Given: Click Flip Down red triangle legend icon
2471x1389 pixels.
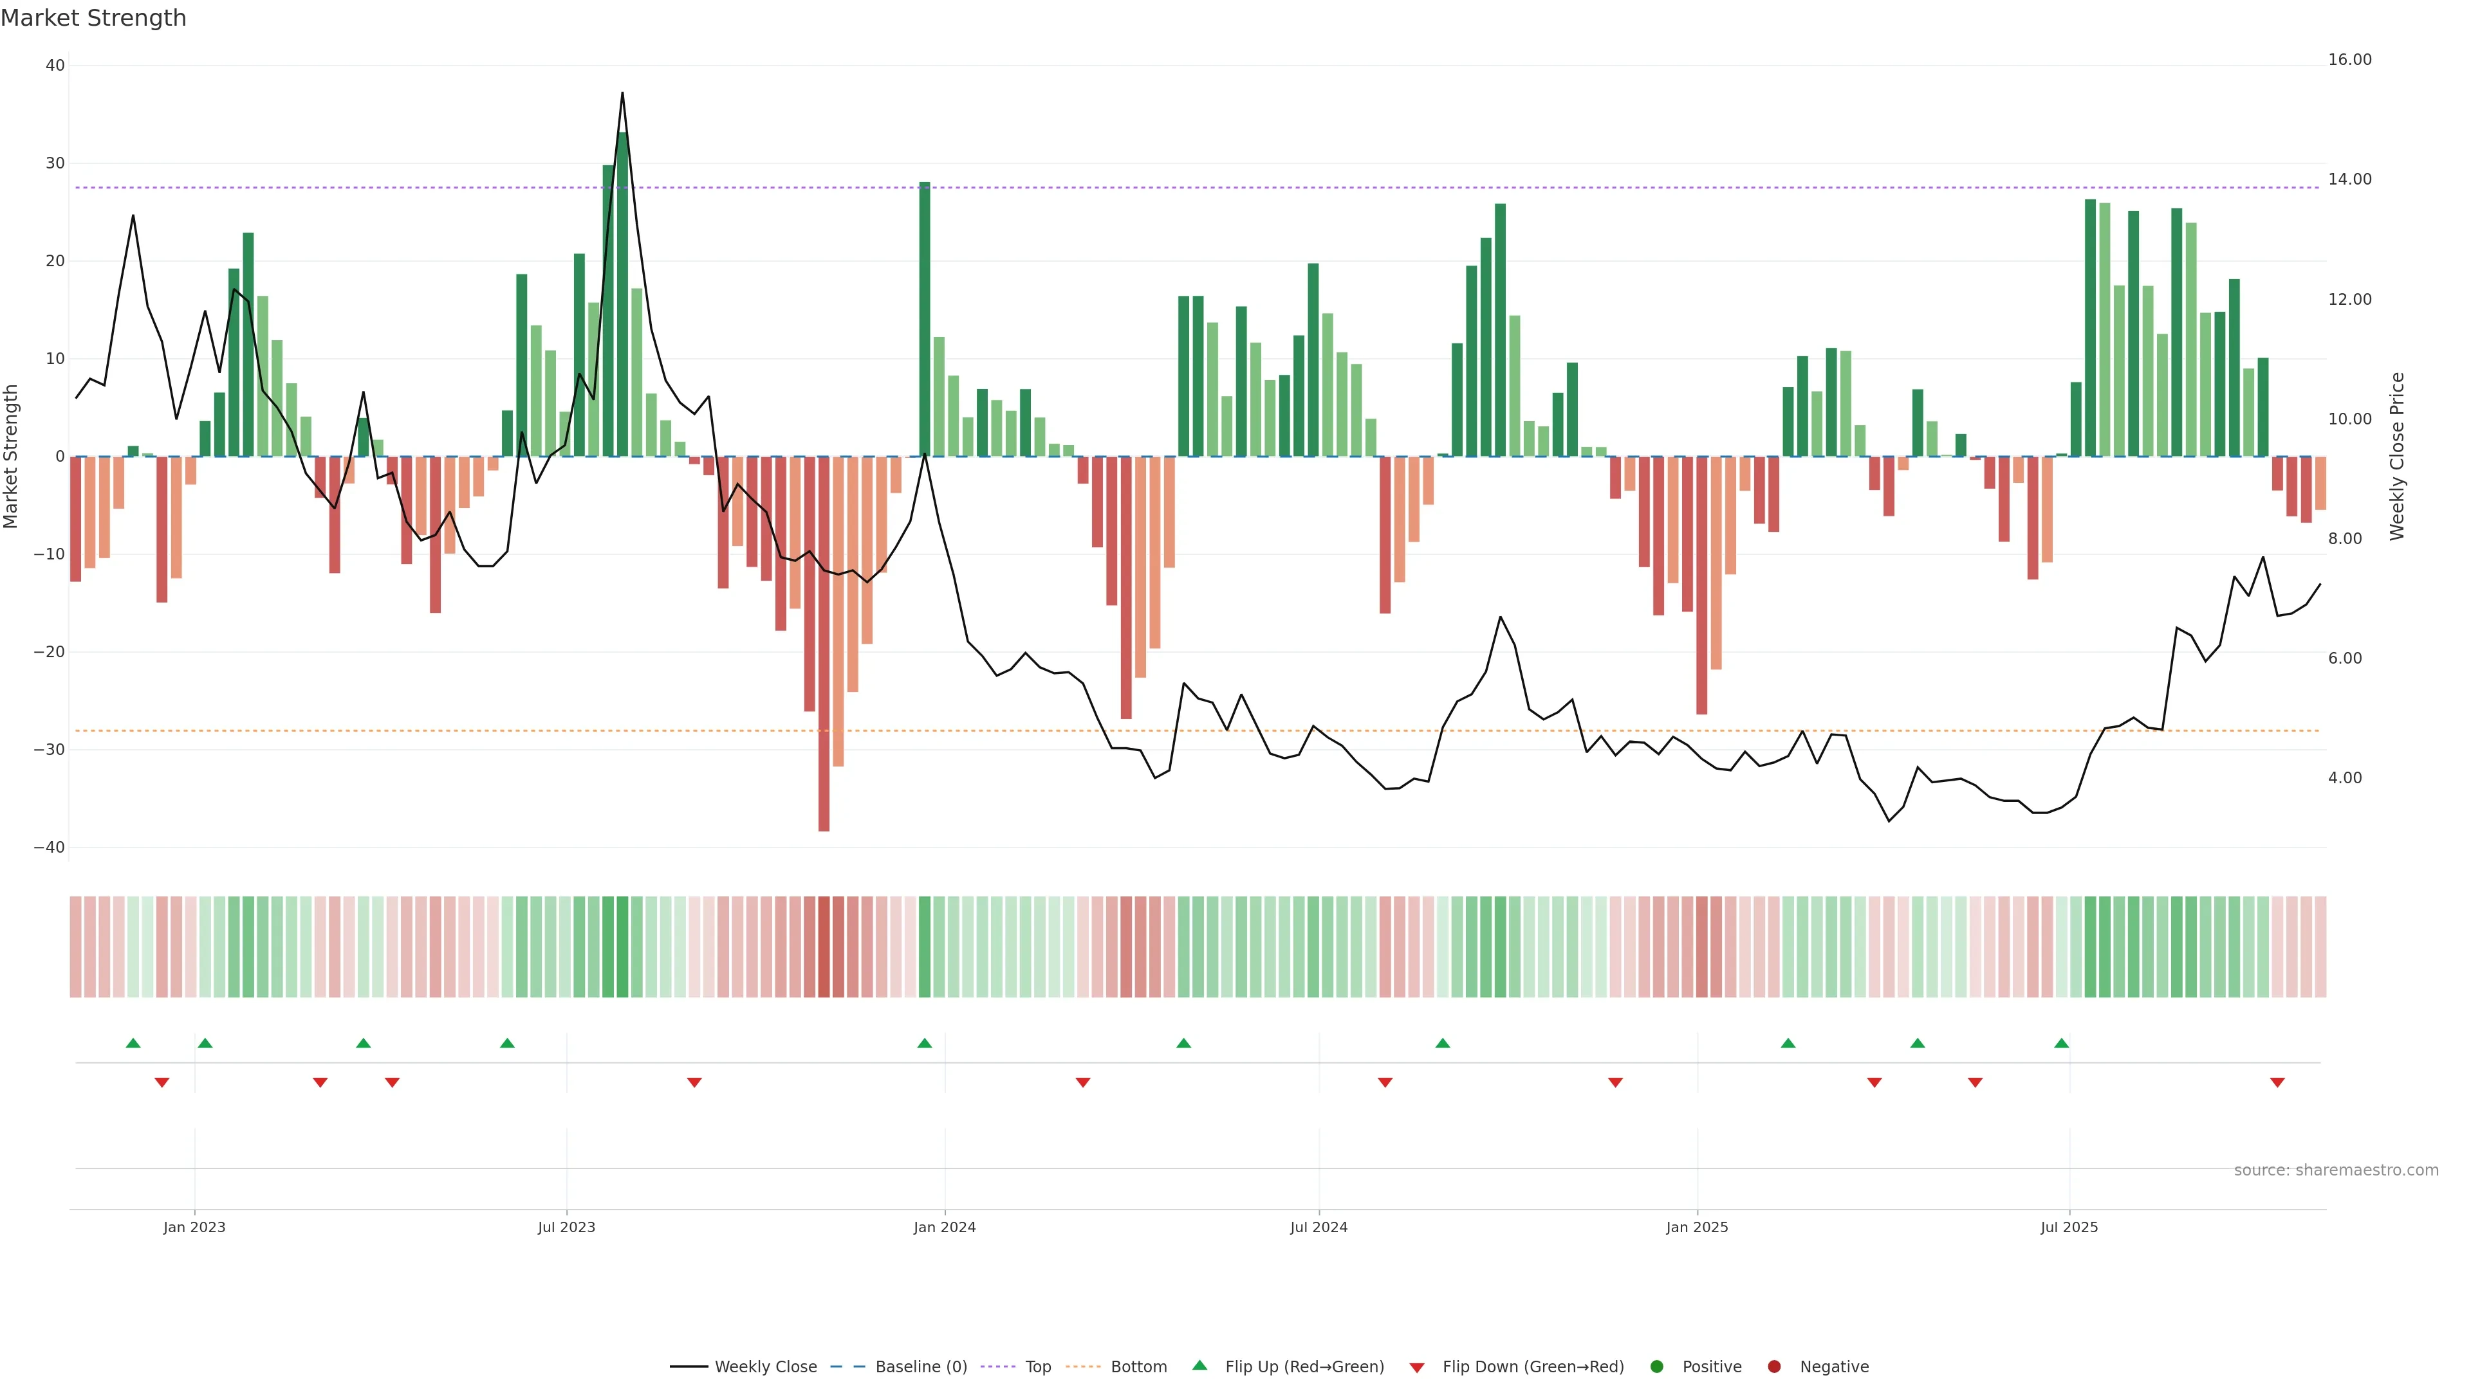Looking at the screenshot, I should pyautogui.click(x=1417, y=1368).
